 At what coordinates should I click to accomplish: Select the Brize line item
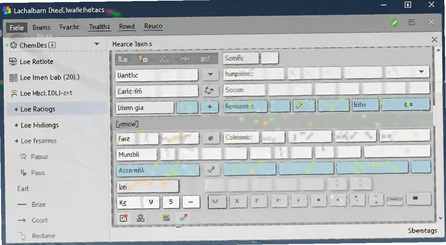pos(38,204)
